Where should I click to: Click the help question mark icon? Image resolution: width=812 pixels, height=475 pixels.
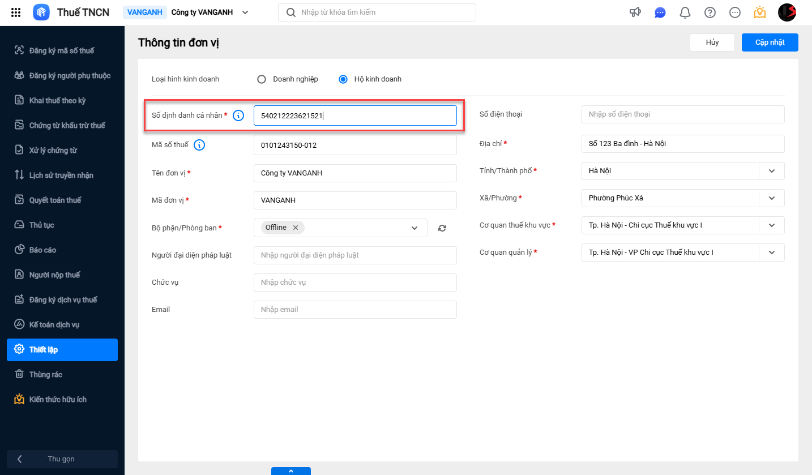[710, 12]
